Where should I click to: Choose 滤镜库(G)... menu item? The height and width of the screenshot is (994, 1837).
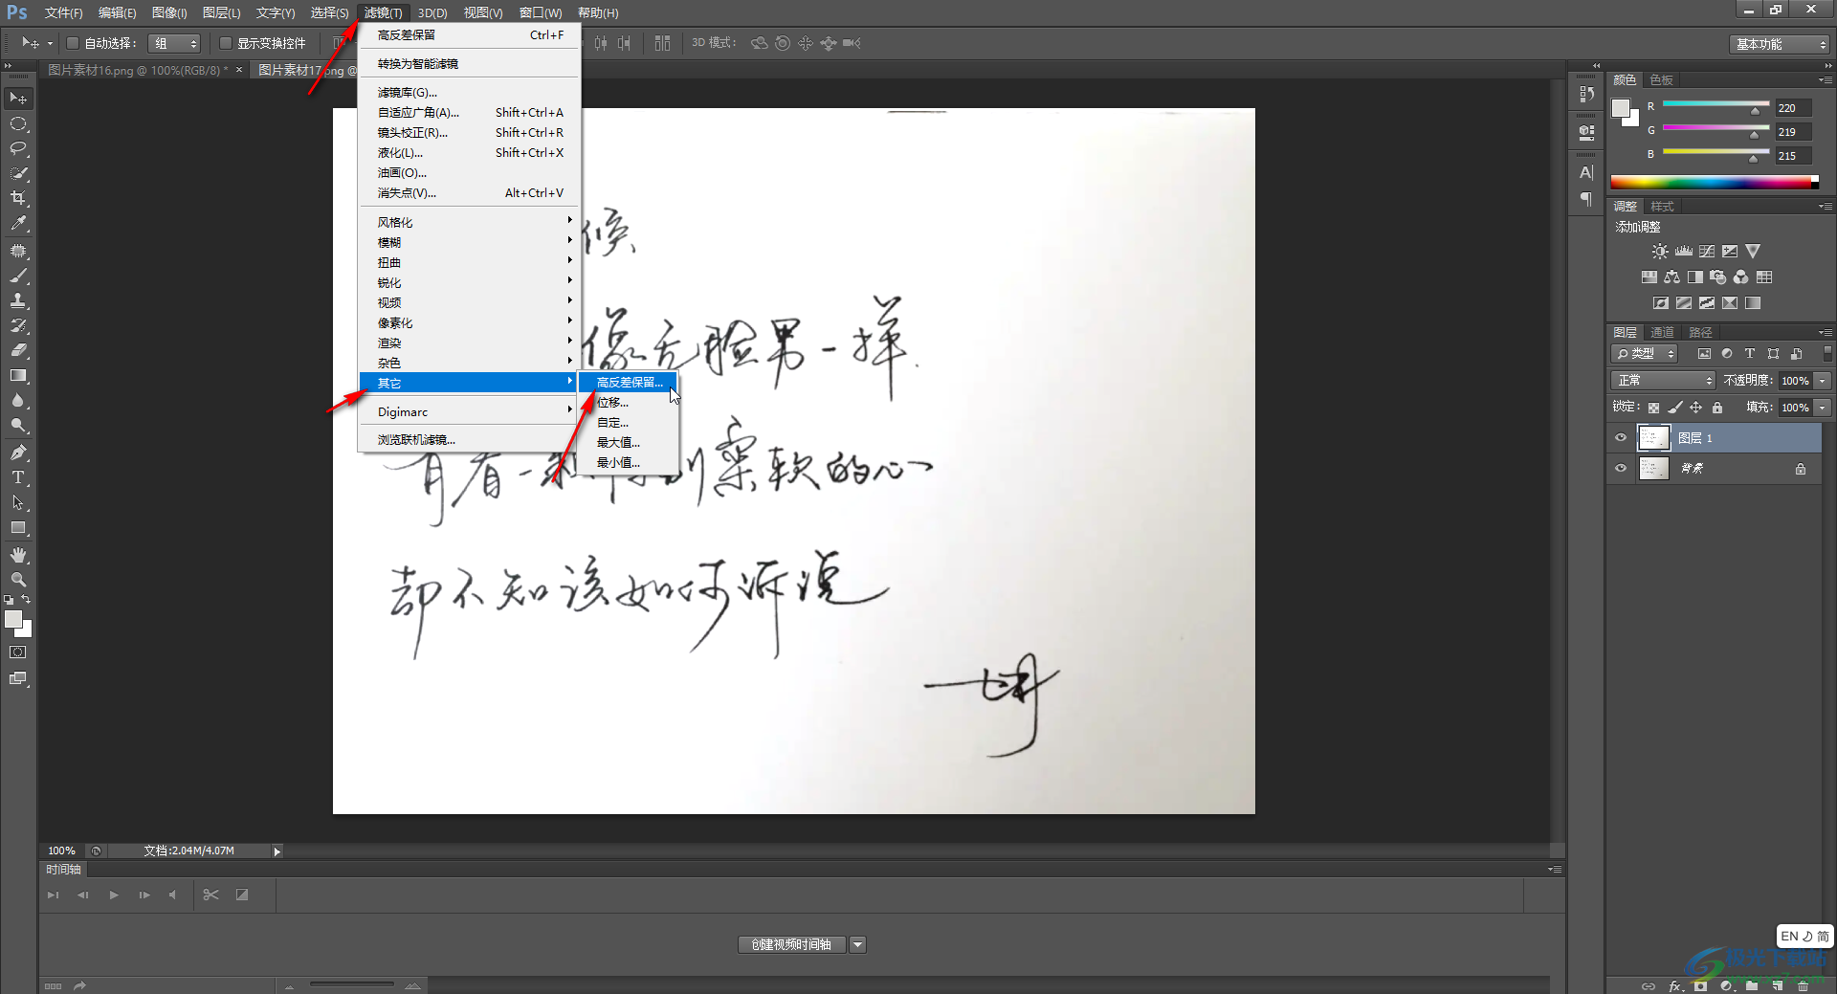[x=469, y=93]
